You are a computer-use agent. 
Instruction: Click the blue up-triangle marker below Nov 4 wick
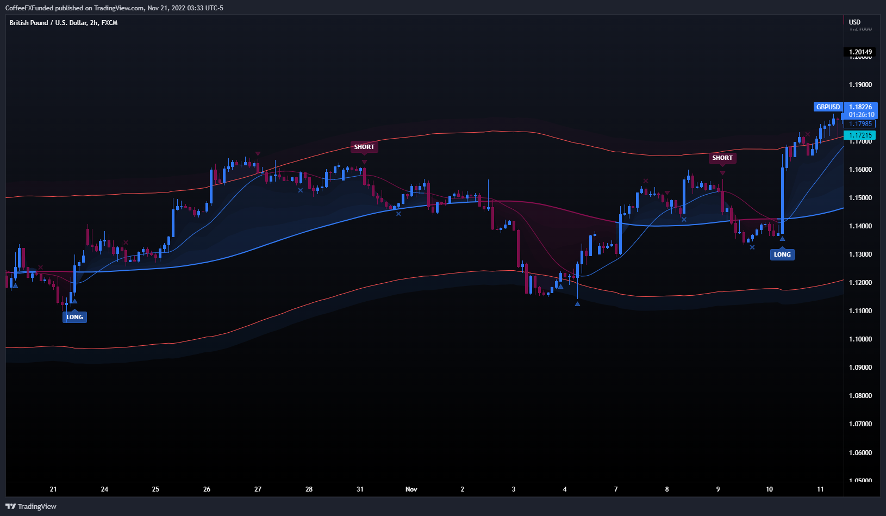click(x=577, y=304)
